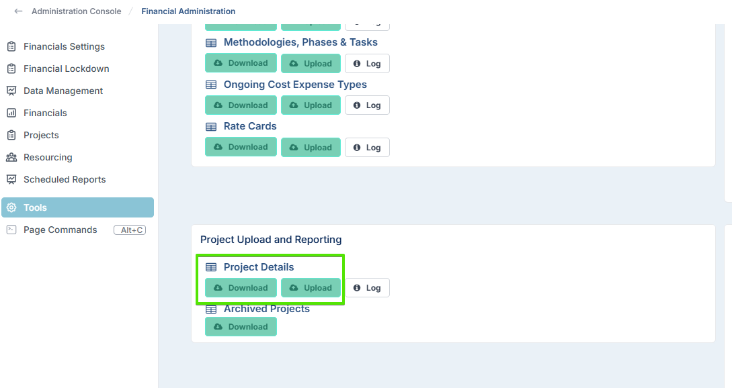The image size is (732, 388).
Task: Click the Financials Settings clipboard icon
Action: pos(11,46)
